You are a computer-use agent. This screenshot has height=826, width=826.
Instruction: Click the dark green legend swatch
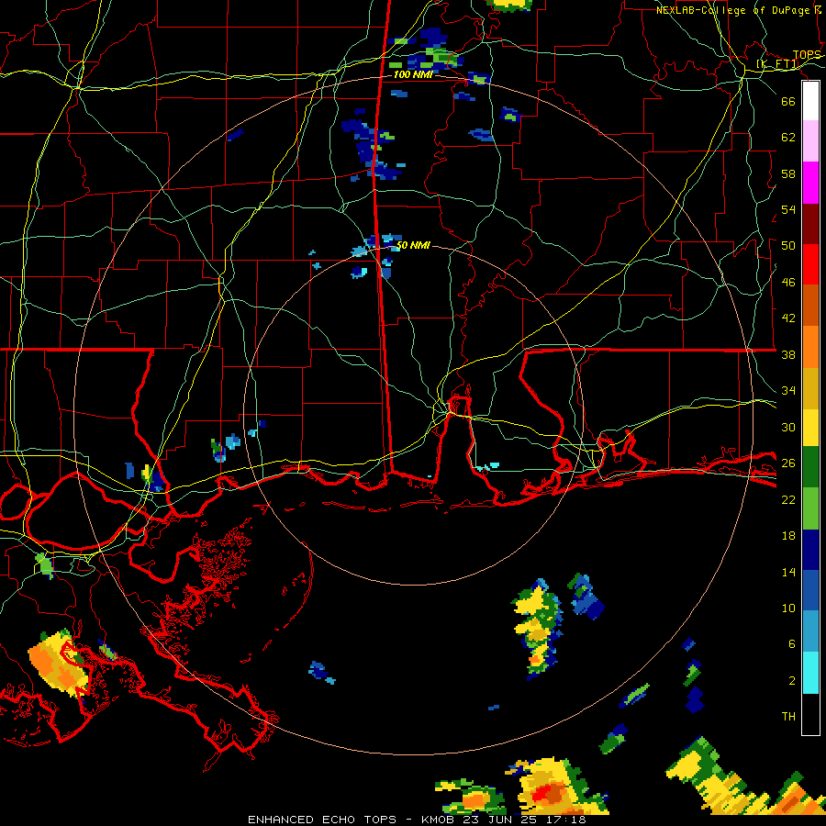pyautogui.click(x=810, y=467)
